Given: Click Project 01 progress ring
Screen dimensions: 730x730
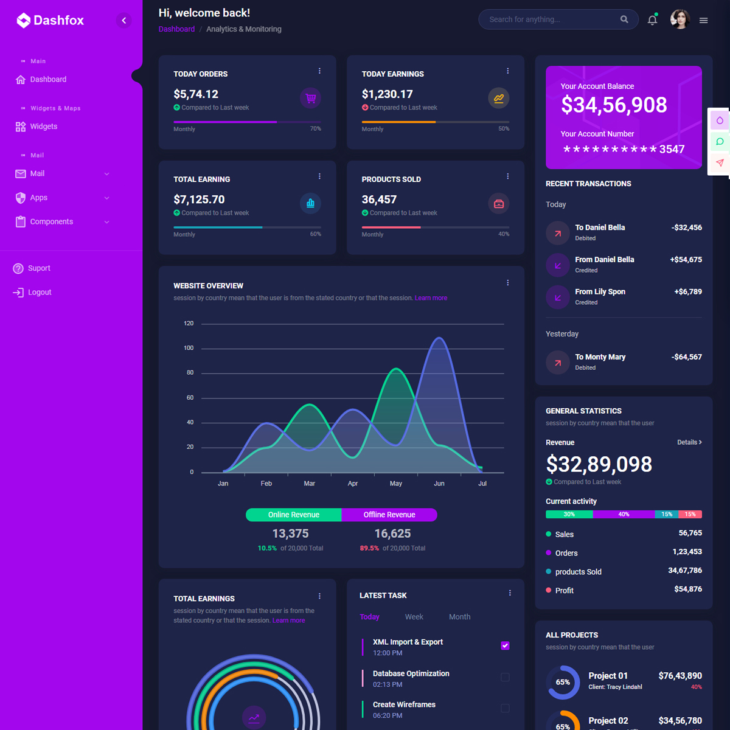Looking at the screenshot, I should click(x=563, y=682).
